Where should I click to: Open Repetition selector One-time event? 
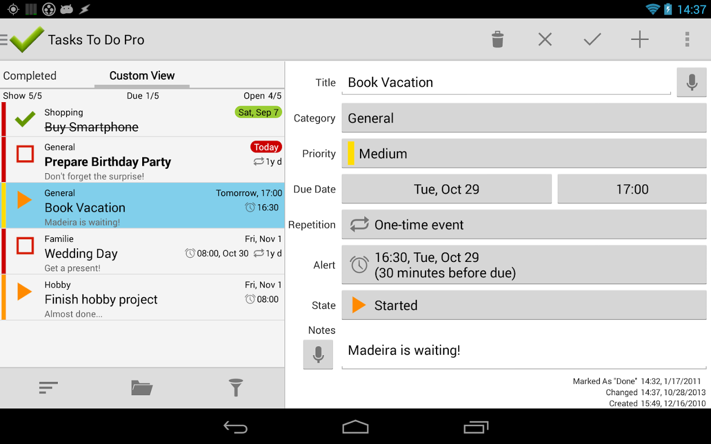tap(524, 224)
